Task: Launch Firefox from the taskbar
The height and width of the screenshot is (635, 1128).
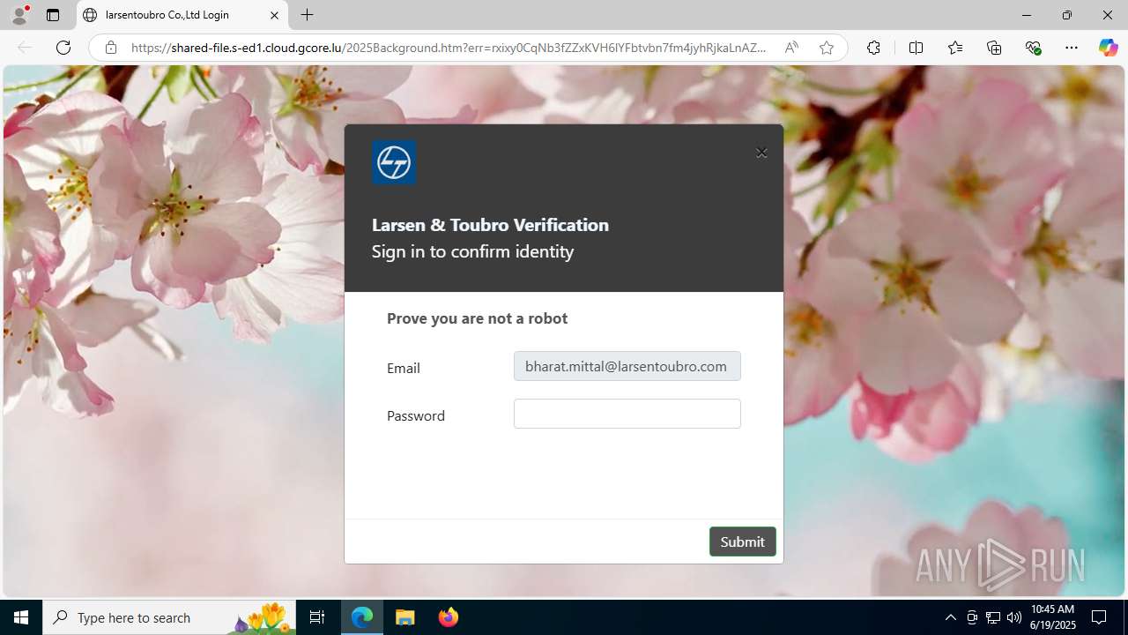Action: (448, 617)
